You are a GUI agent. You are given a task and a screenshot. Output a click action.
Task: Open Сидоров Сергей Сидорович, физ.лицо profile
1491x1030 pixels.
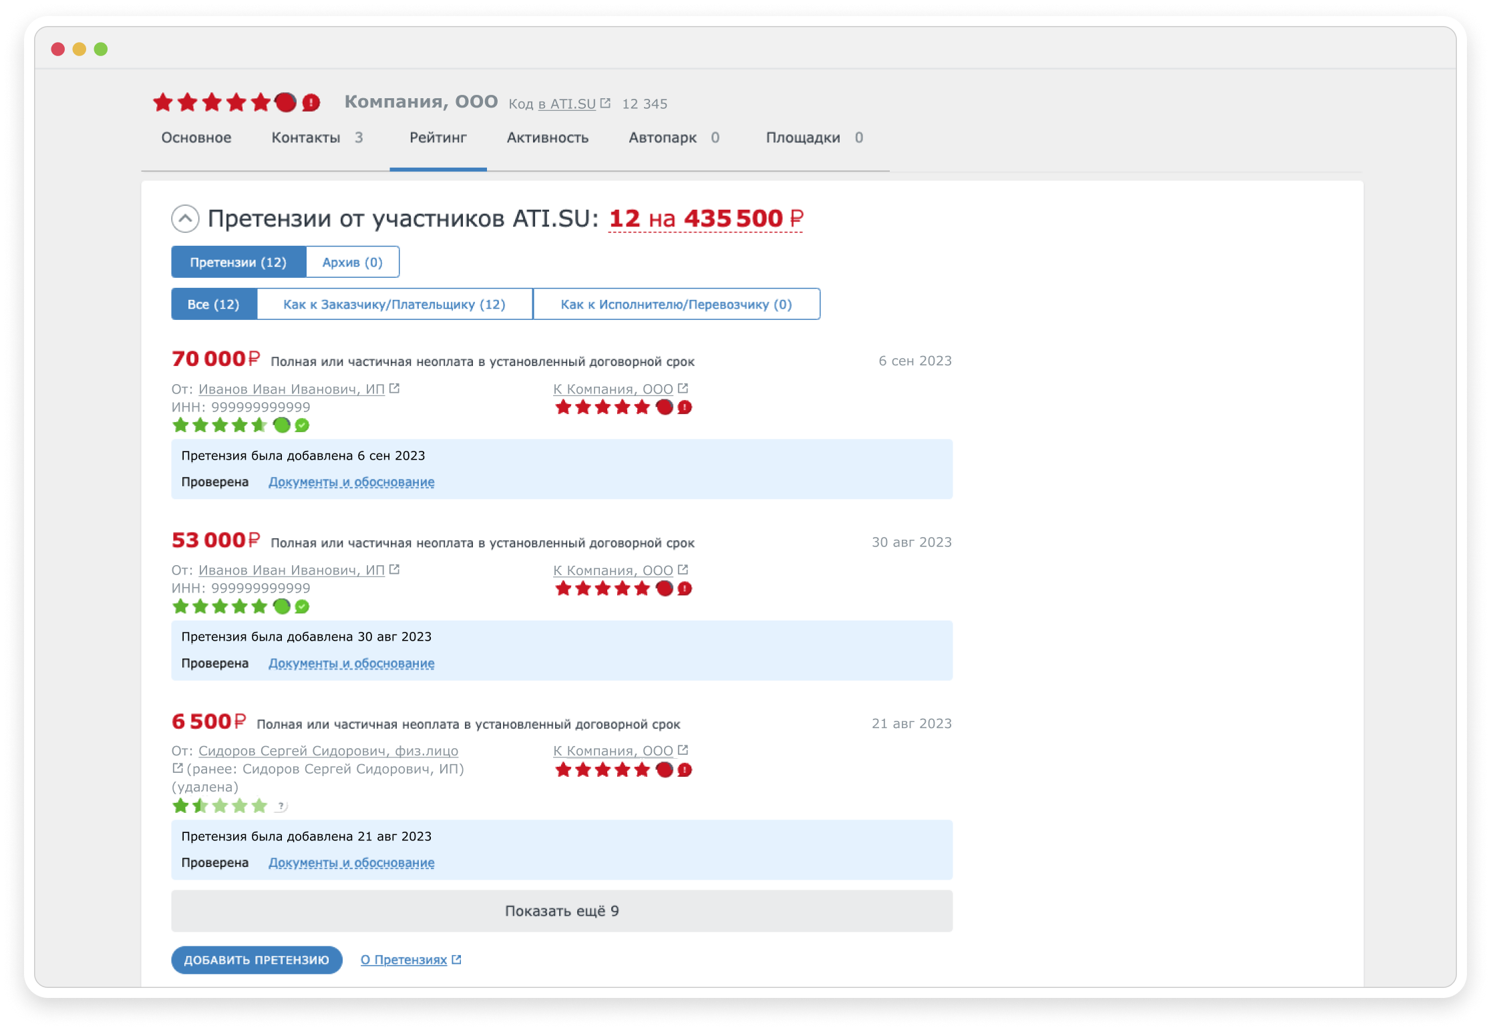(x=328, y=751)
